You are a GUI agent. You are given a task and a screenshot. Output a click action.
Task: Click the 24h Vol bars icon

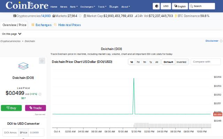[136, 16]
